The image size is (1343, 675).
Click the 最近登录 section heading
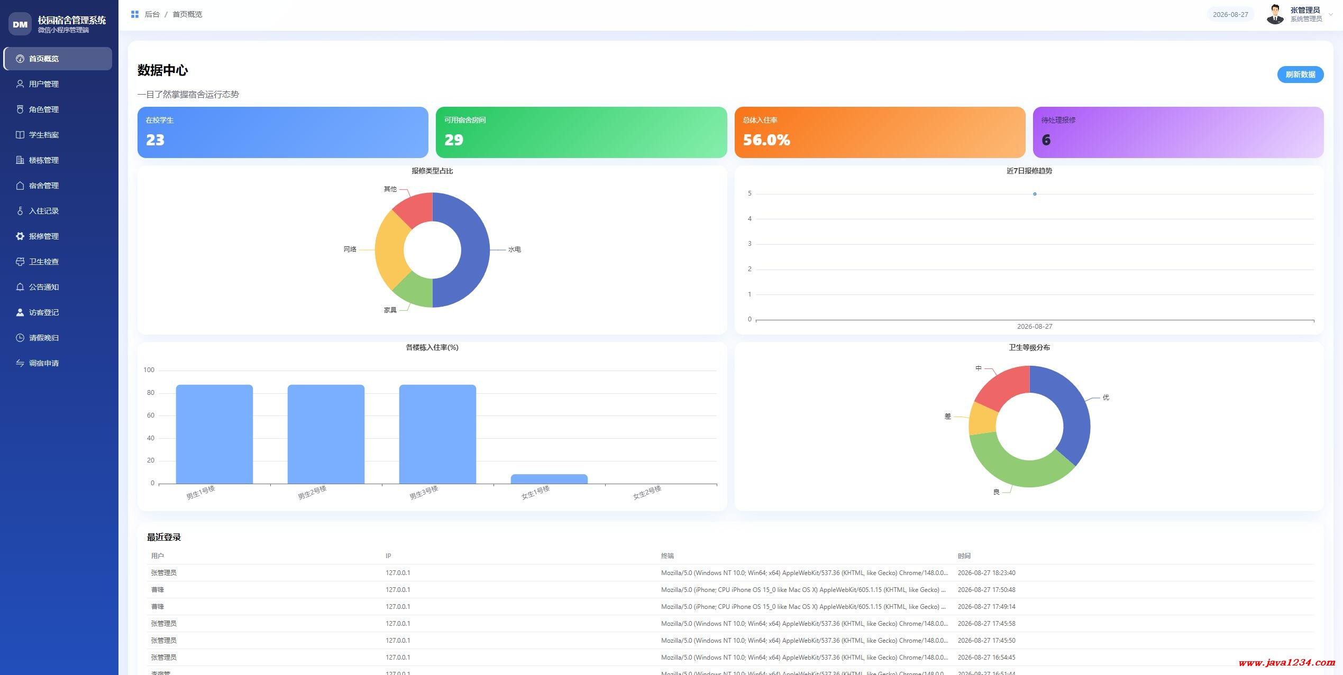164,537
